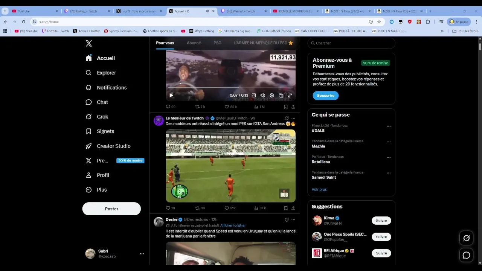Switch to the Abonné tab
The height and width of the screenshot is (271, 482).
pos(194,43)
